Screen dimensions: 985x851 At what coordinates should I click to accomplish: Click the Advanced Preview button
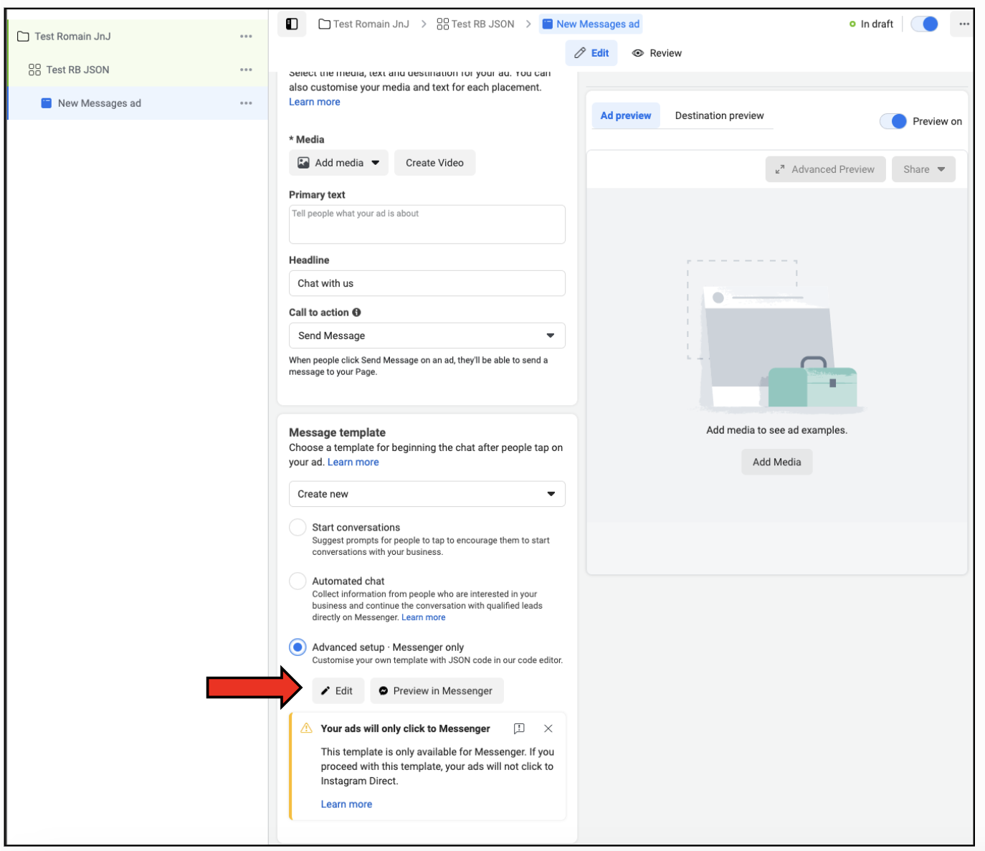click(x=825, y=169)
